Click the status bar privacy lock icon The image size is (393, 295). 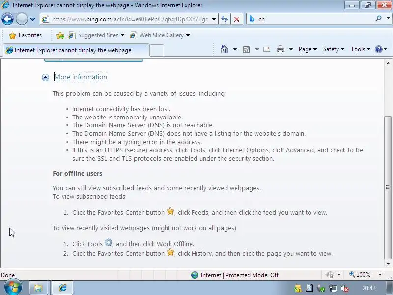tap(330, 275)
